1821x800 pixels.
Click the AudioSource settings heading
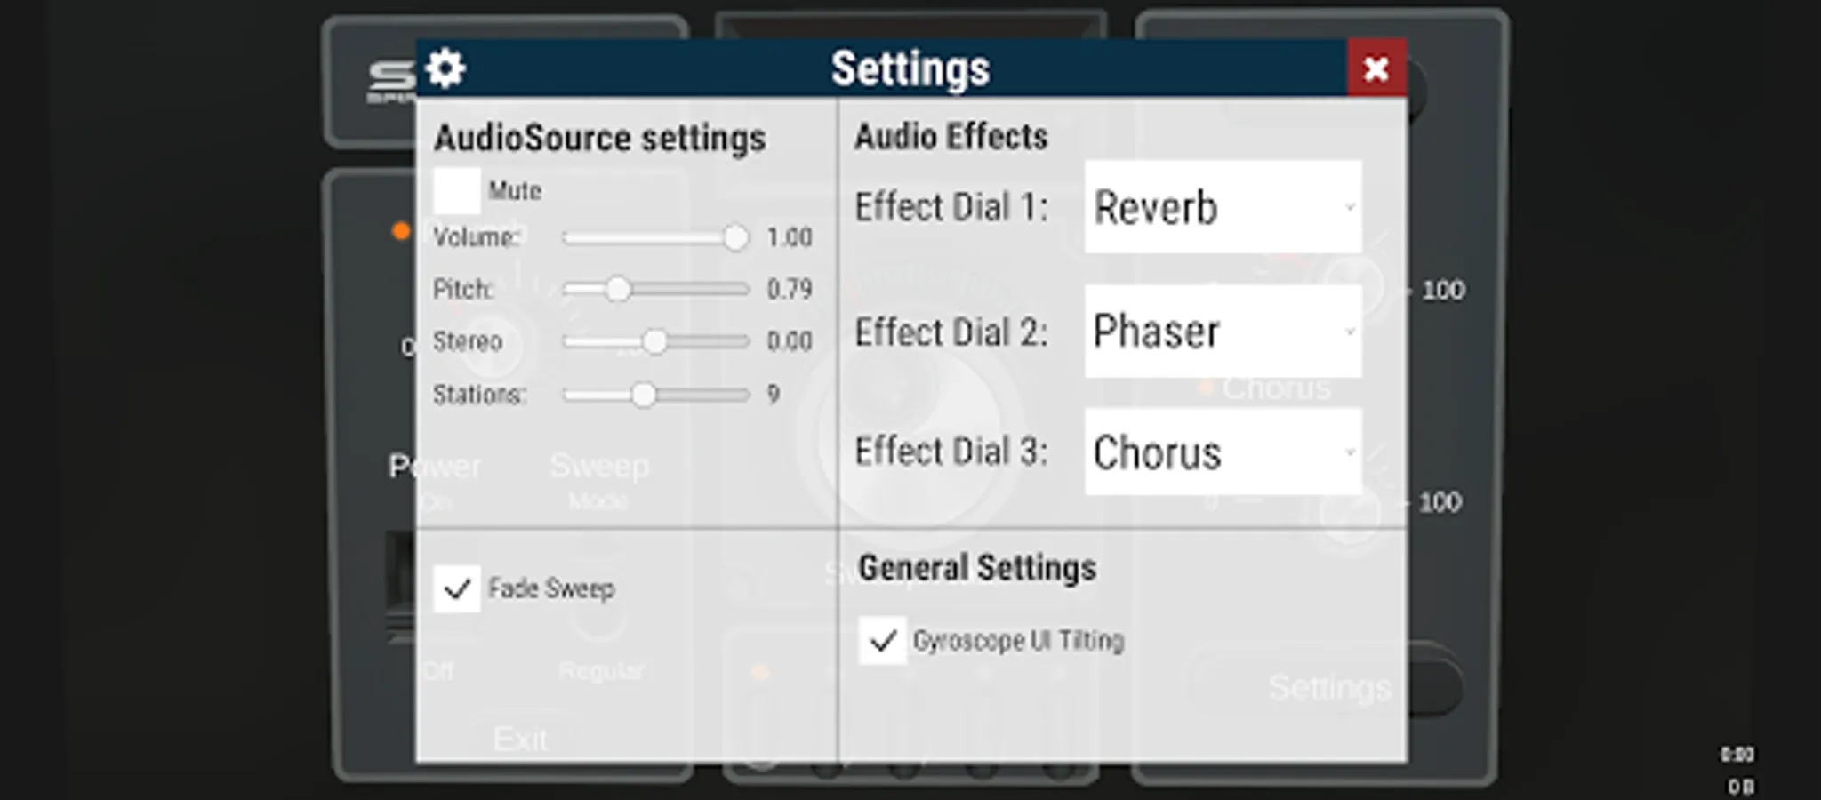click(x=599, y=139)
